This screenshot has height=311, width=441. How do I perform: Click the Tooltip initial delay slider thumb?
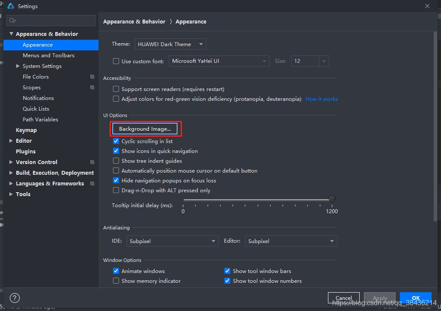(332, 199)
